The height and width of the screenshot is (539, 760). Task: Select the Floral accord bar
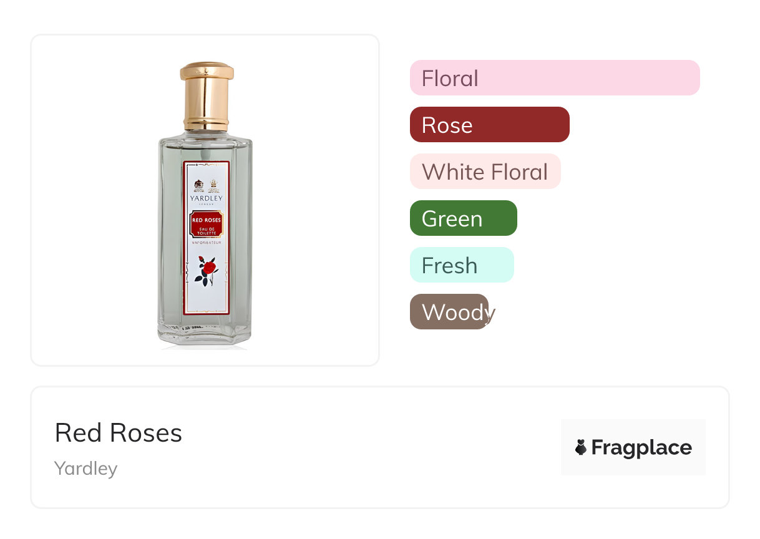[554, 78]
